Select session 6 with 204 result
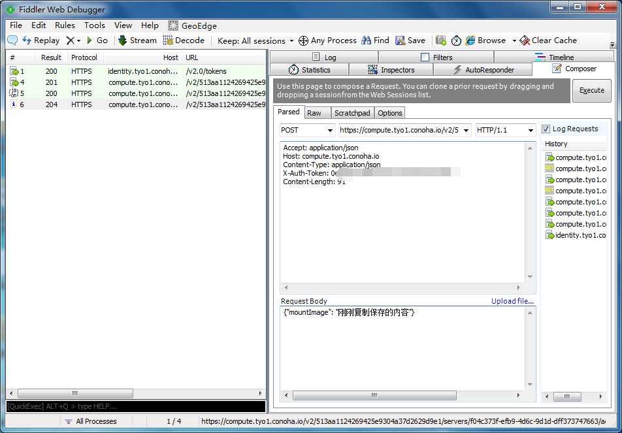Viewport: 622px width, 433px height. (136, 104)
